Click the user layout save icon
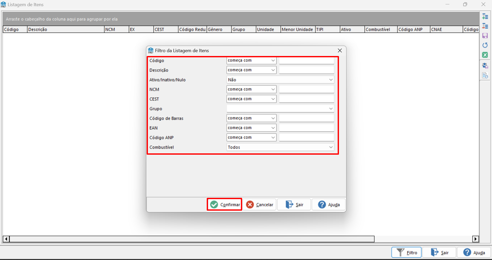The image size is (492, 260). (x=485, y=66)
